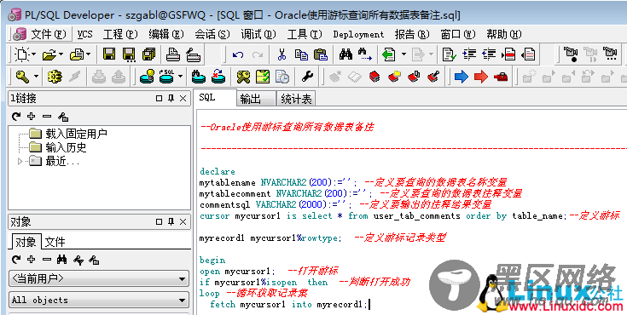627x315 pixels.
Task: Click the Log on key icon
Action: pos(22,76)
